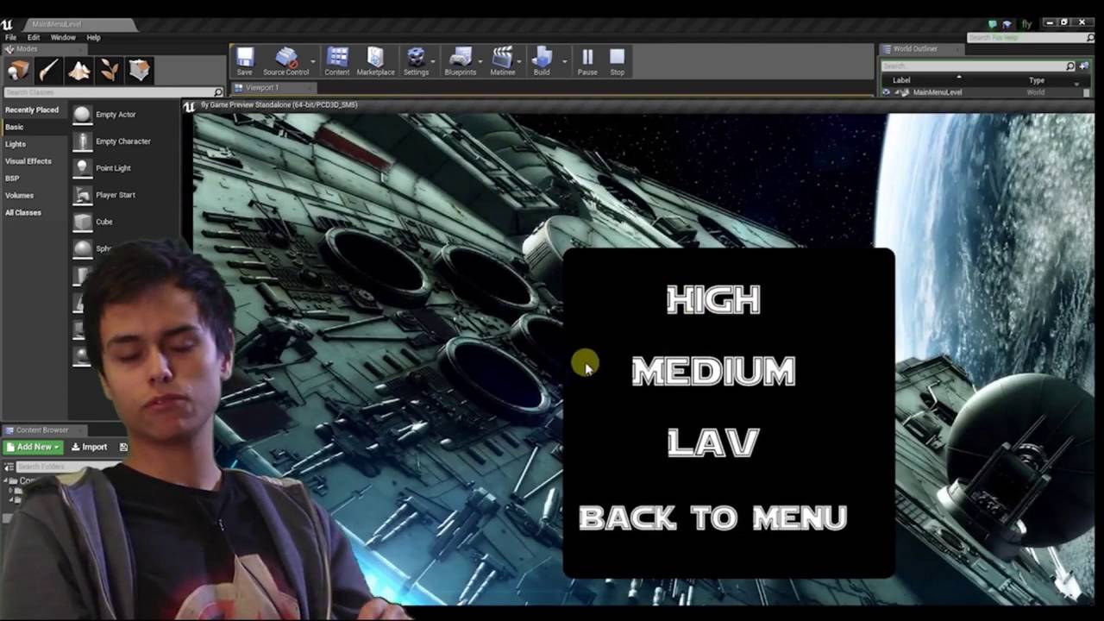Select the Landscape mode icon
This screenshot has width=1104, height=621.
(79, 70)
